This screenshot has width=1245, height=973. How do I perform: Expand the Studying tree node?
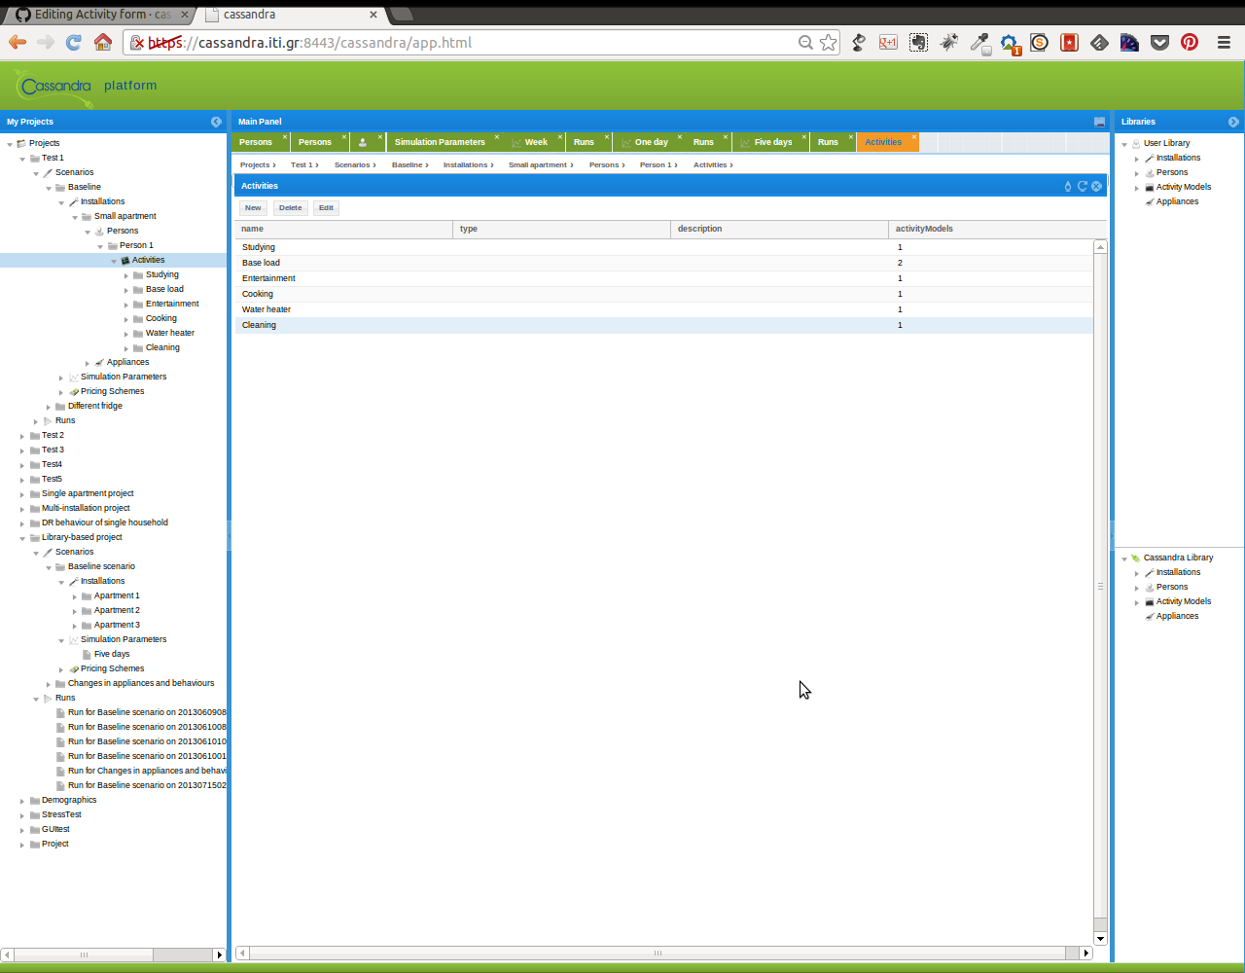pos(126,275)
